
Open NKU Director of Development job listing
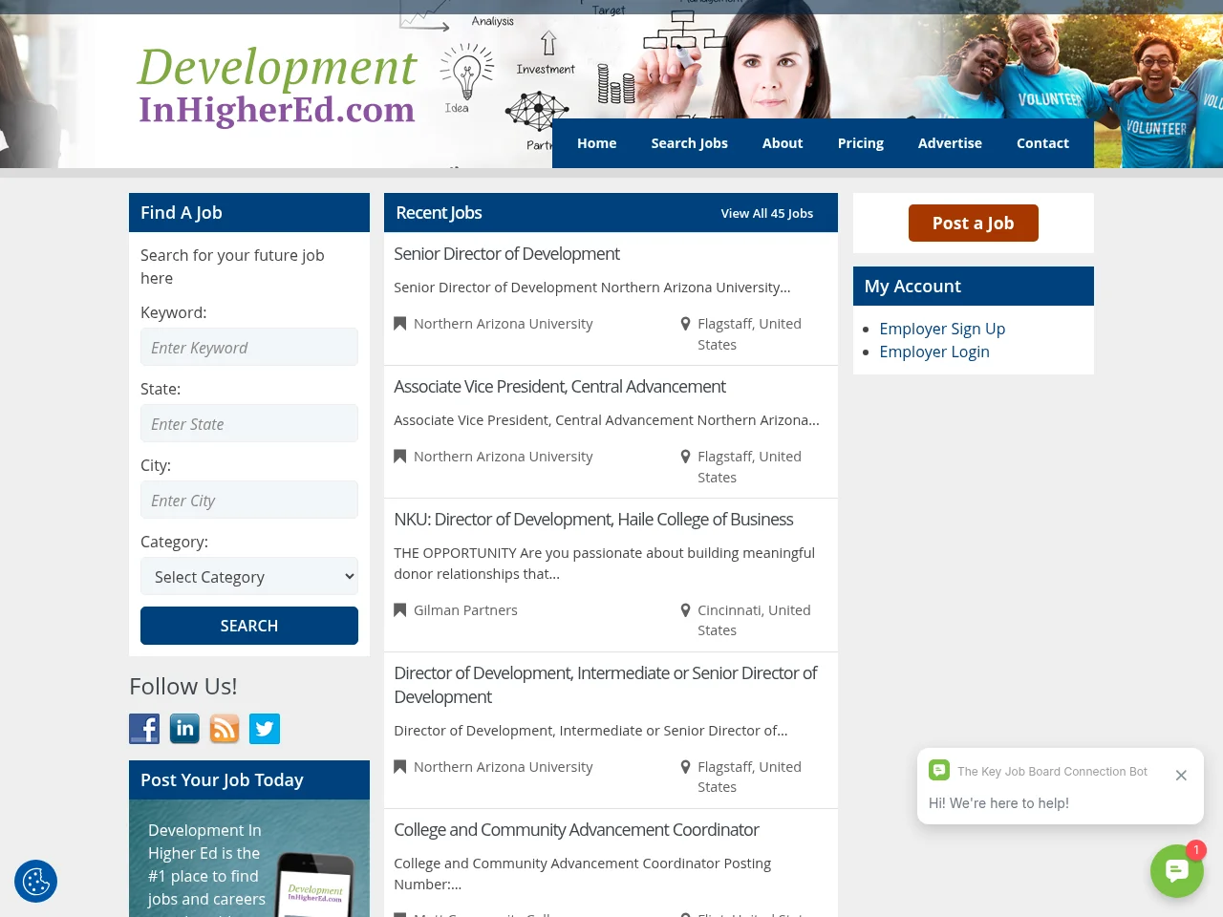tap(593, 520)
